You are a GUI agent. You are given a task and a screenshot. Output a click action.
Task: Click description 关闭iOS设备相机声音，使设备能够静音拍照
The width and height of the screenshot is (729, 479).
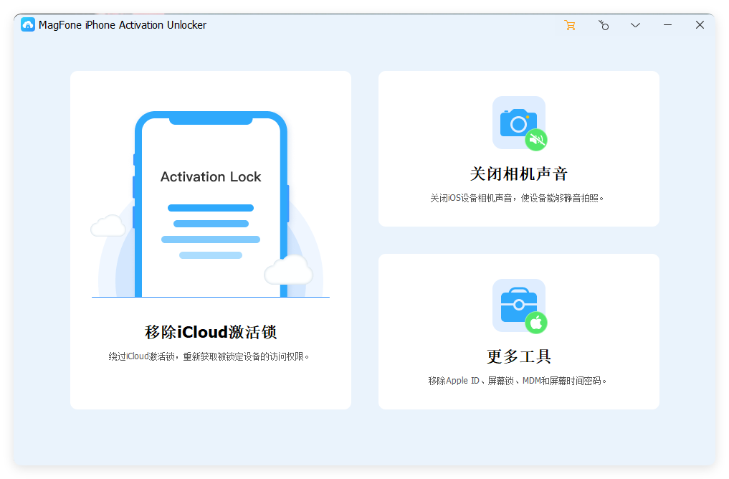pyautogui.click(x=517, y=198)
